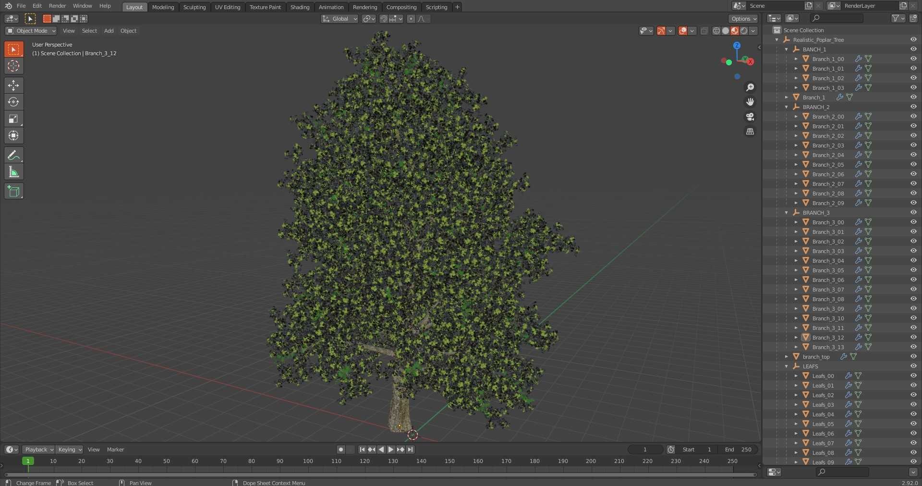This screenshot has height=486, width=922.
Task: Click the Options button
Action: tap(743, 19)
